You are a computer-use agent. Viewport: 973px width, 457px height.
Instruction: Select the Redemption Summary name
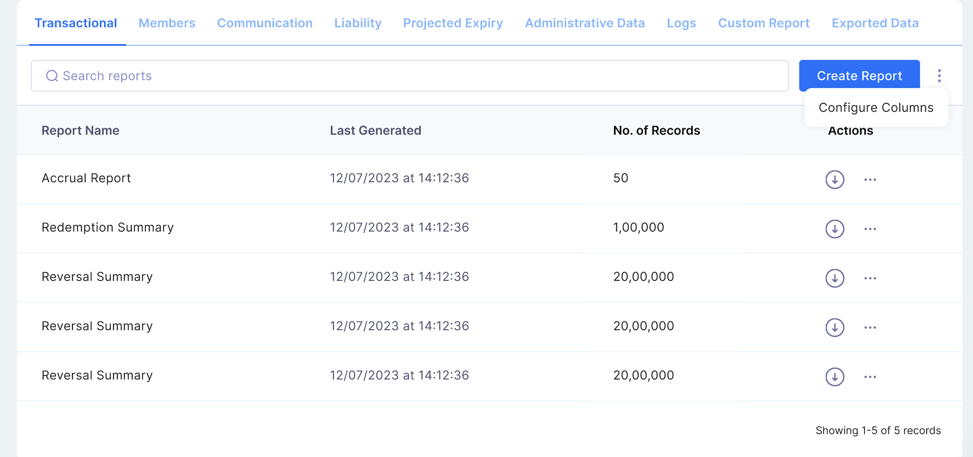(108, 227)
